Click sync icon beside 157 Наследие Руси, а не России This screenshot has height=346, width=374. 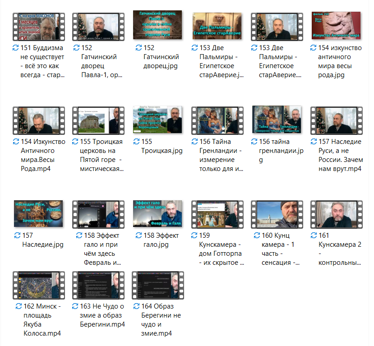(314, 142)
